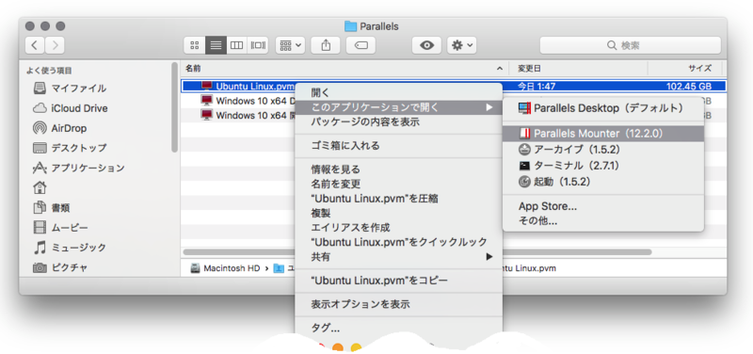Screen dimensions: 753x354
Task: Choose 開く in the context menu
Action: tap(398, 93)
